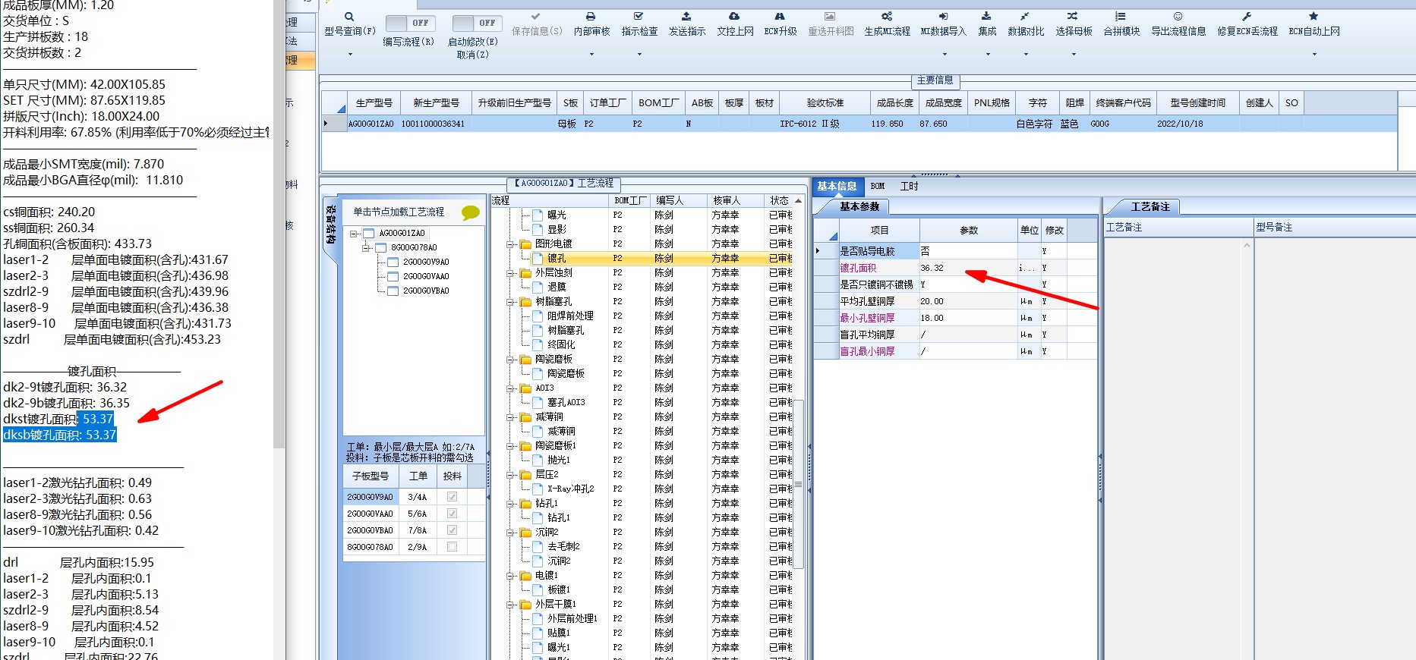The image size is (1416, 660).
Task: Click the 保存信息 checkmark icon
Action: 536,16
